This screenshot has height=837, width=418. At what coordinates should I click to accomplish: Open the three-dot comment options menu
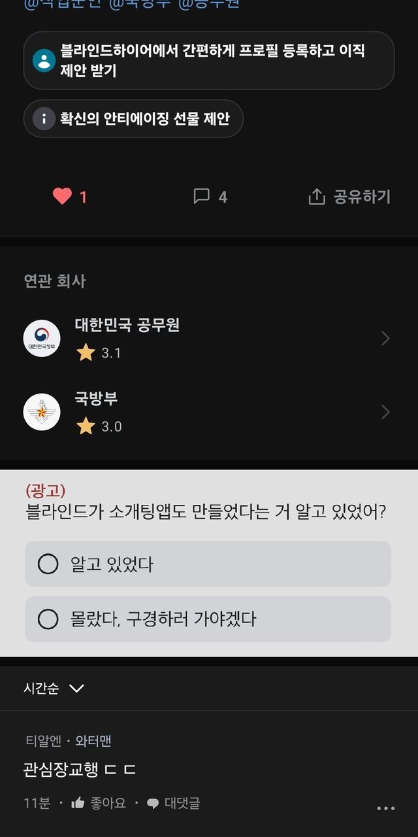386,808
